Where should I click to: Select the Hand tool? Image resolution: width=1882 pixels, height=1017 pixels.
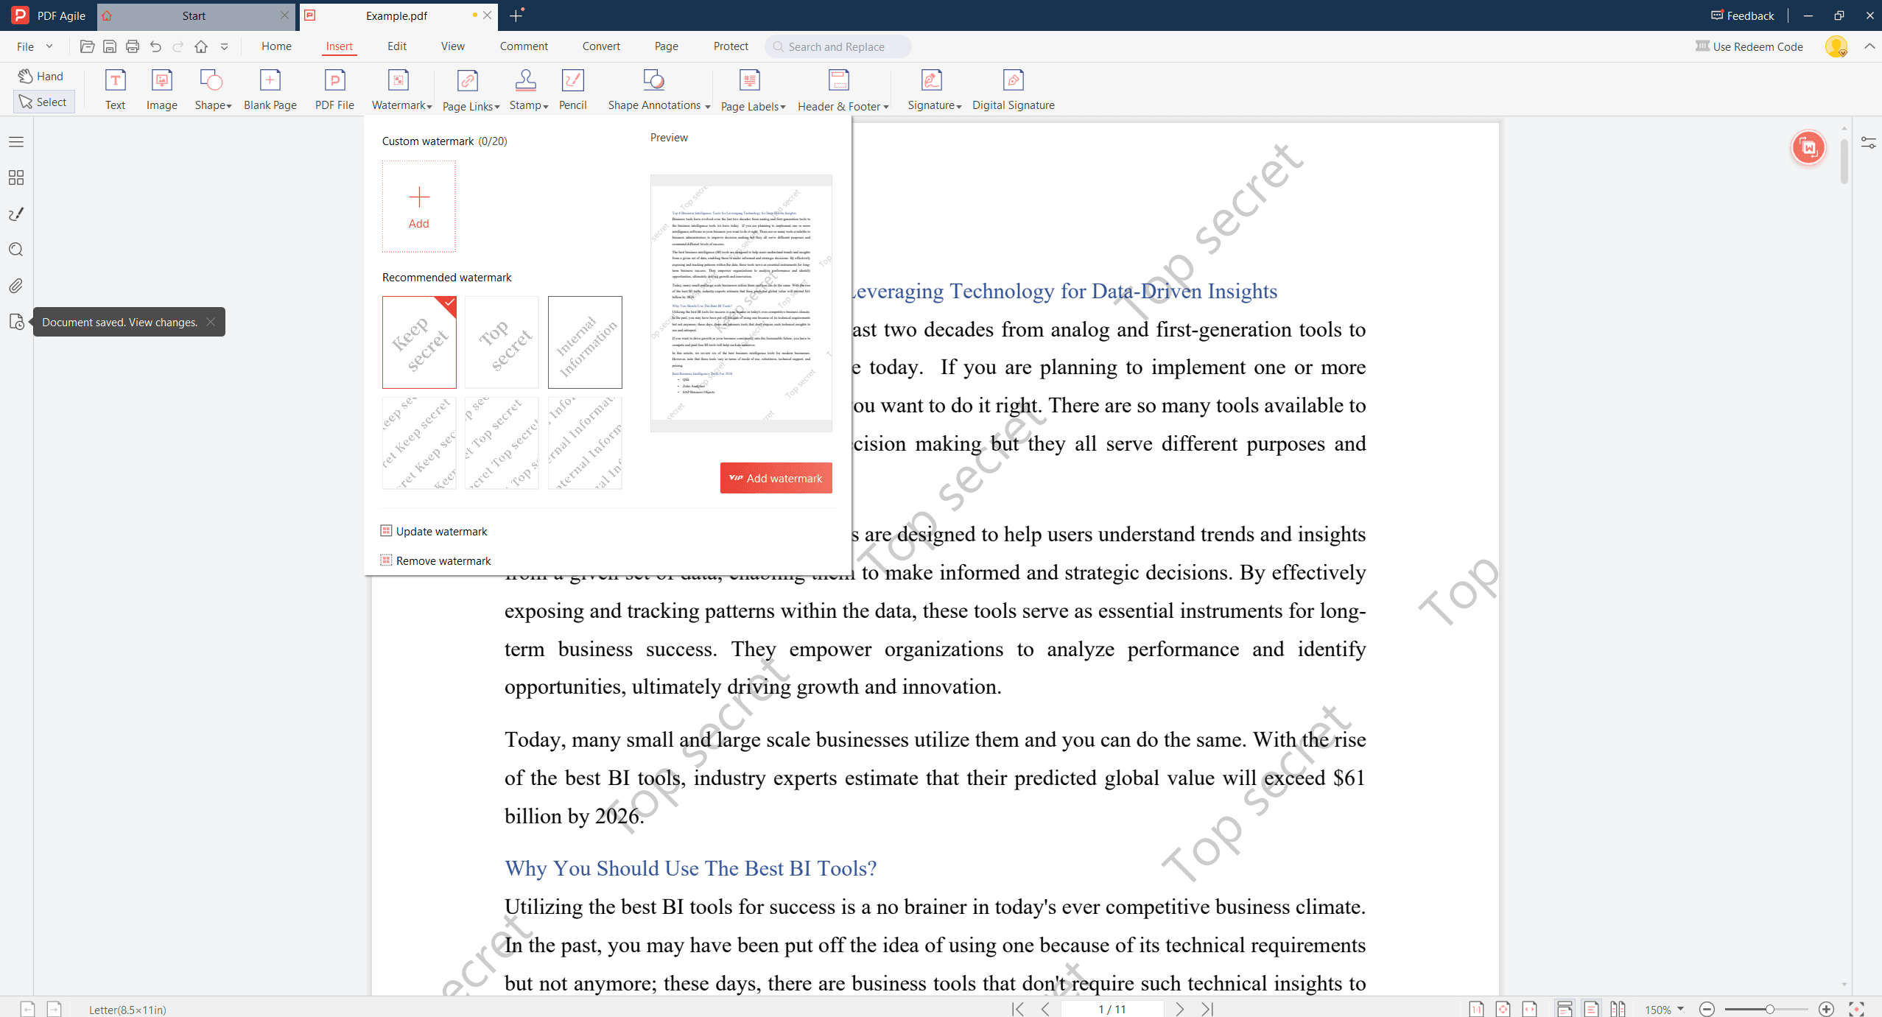[42, 76]
